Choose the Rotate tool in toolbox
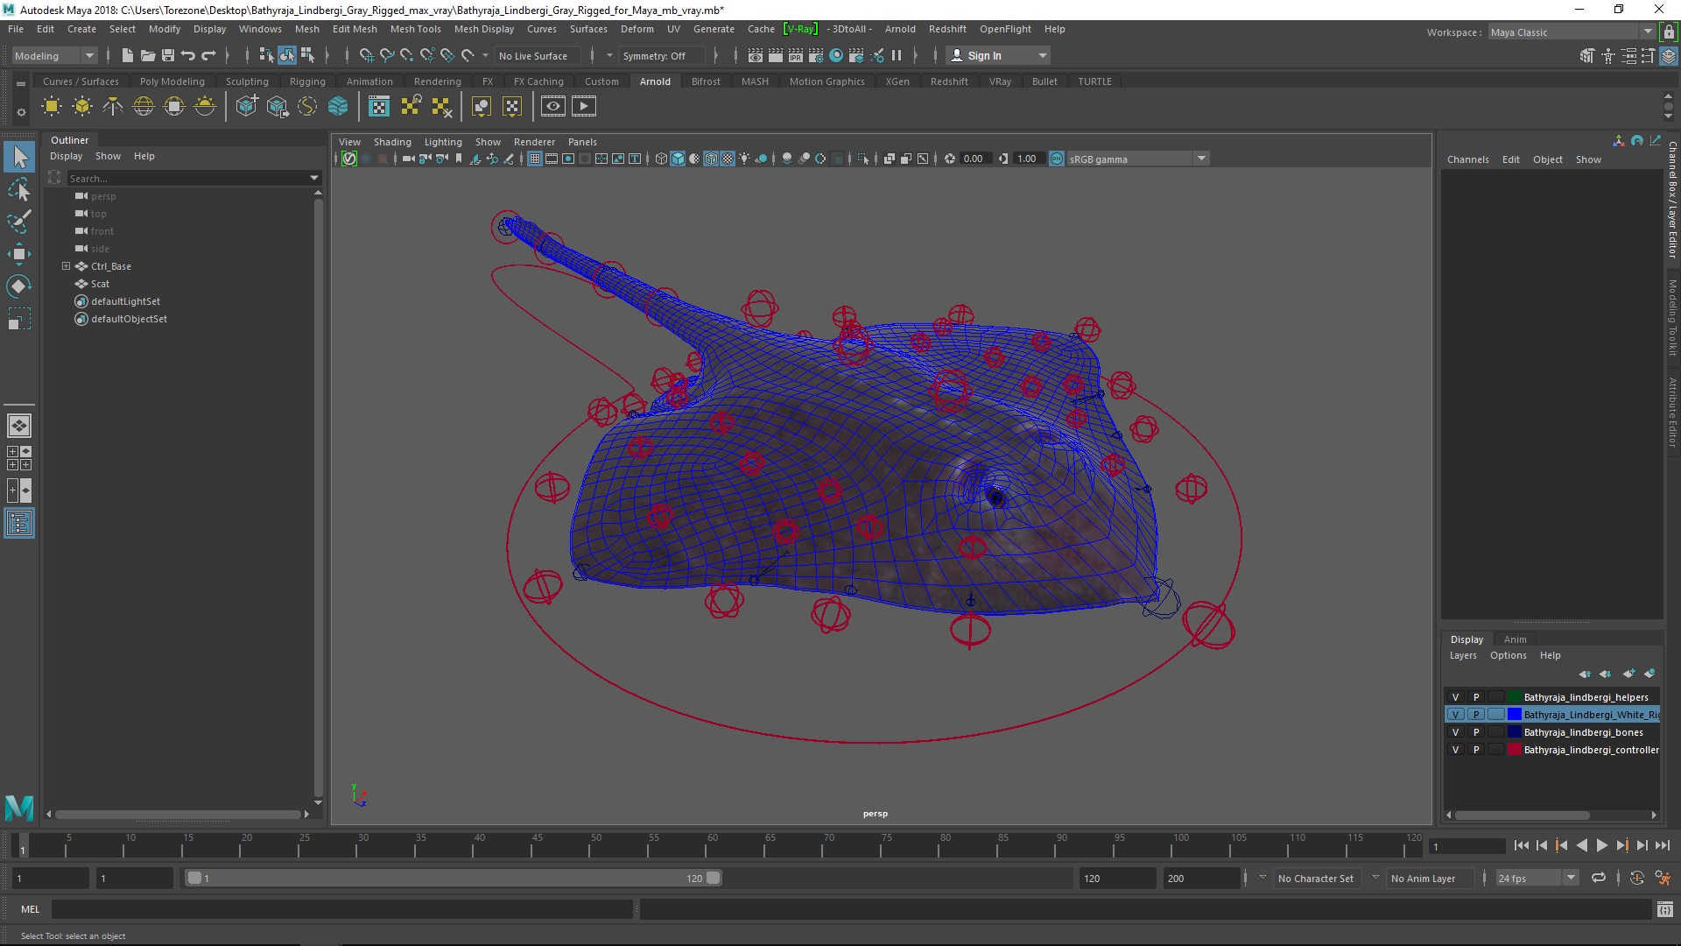The image size is (1681, 946). click(19, 286)
